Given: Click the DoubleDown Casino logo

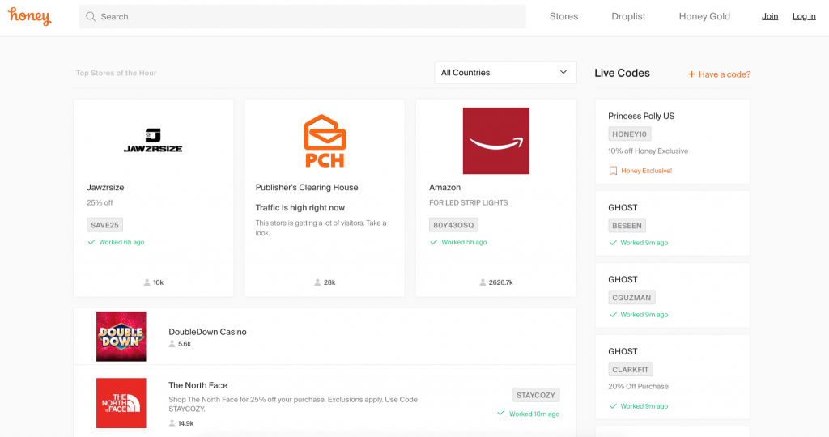Looking at the screenshot, I should coord(121,337).
